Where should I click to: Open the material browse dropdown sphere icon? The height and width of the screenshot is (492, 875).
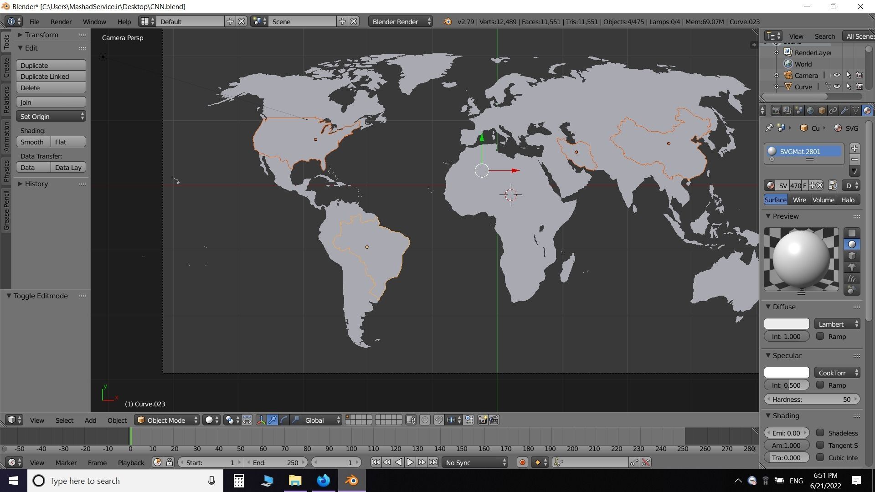pos(771,185)
